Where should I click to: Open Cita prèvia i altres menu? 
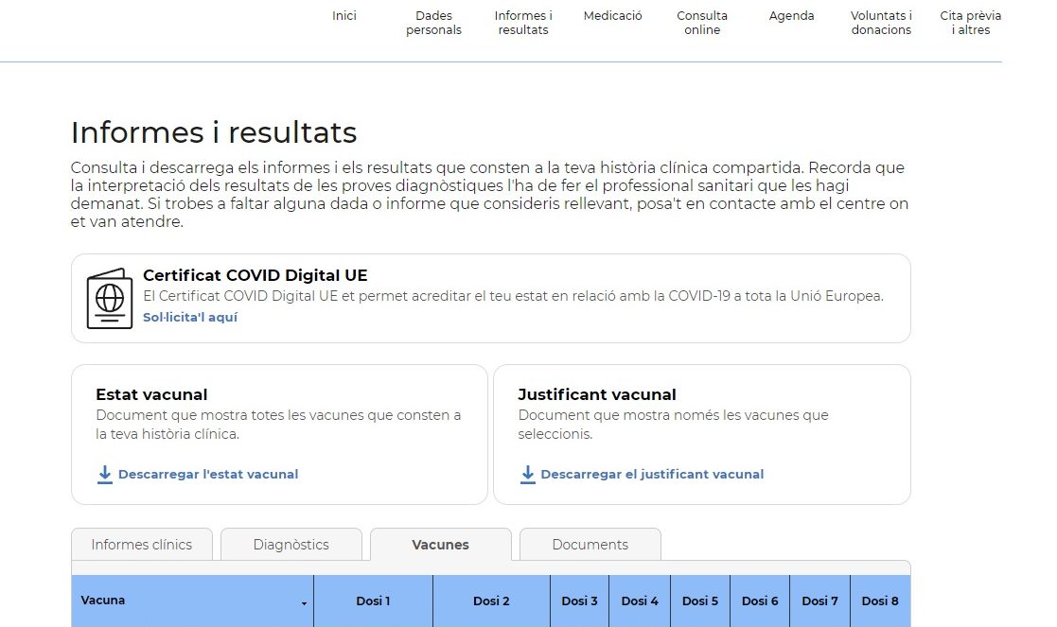pyautogui.click(x=970, y=23)
